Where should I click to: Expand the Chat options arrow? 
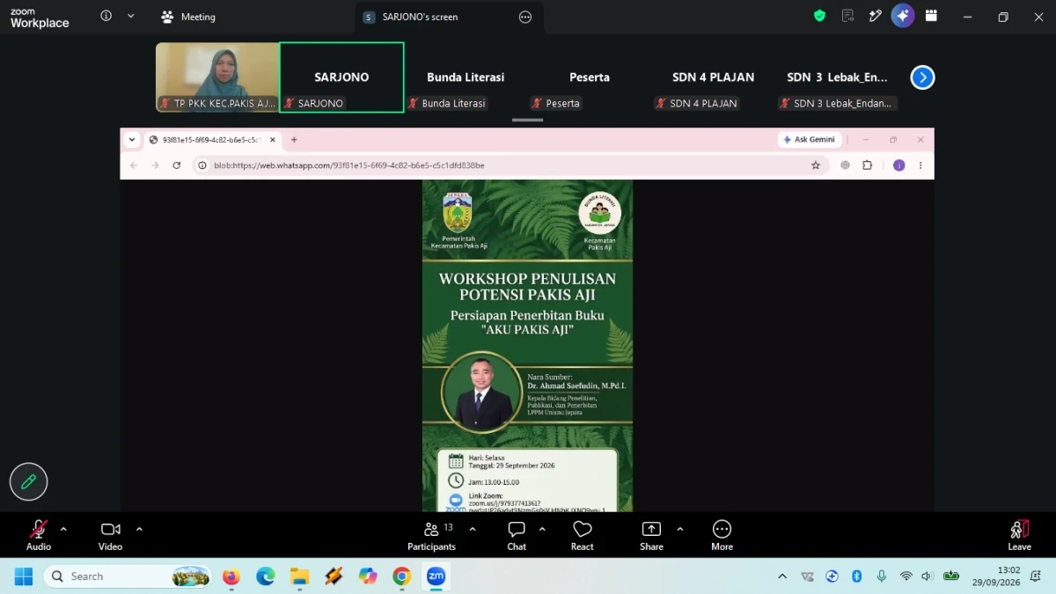(542, 529)
